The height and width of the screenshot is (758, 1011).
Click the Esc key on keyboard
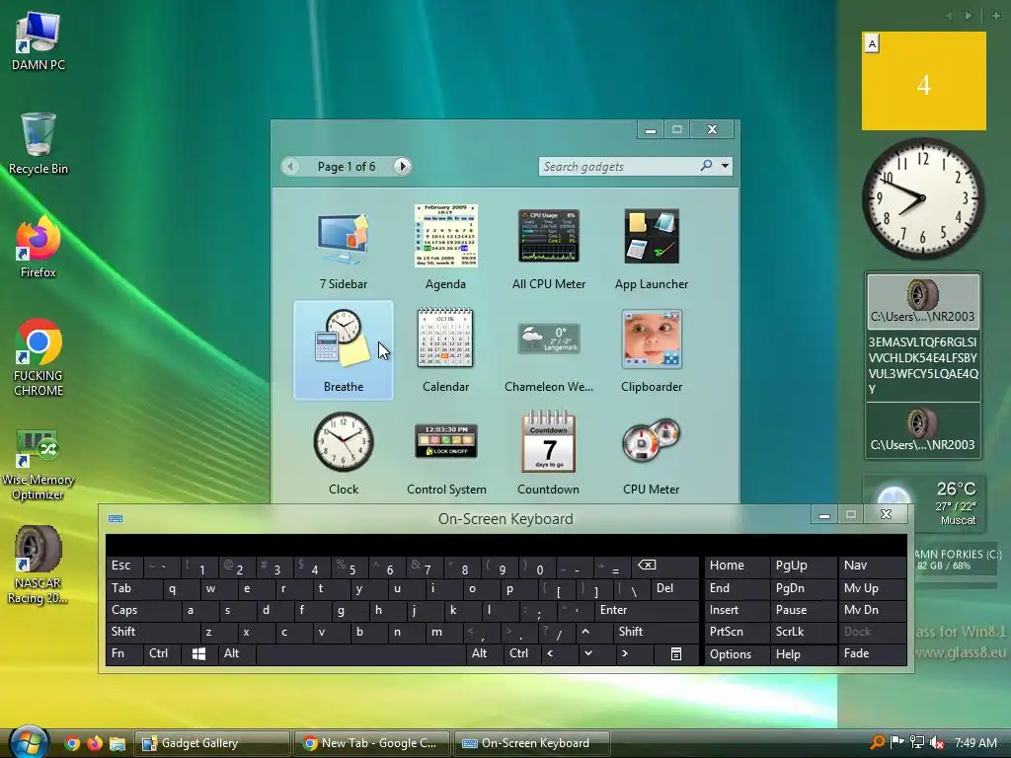pos(124,566)
